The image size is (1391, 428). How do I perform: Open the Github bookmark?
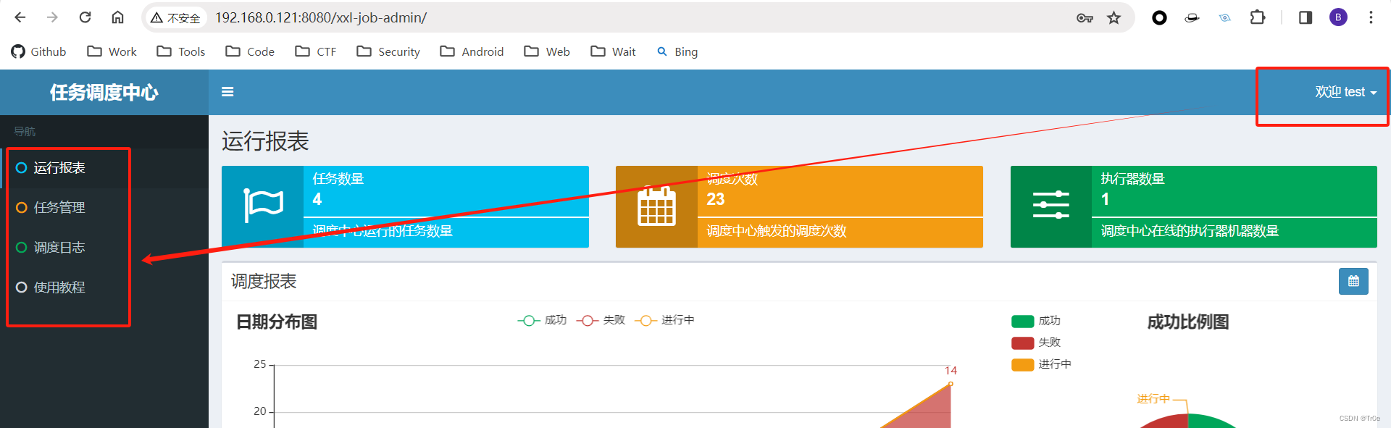click(39, 51)
